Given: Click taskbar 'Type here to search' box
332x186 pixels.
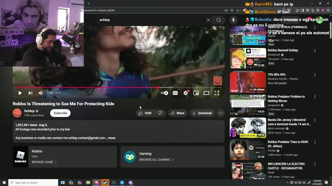Looking at the screenshot, I should 33,183.
